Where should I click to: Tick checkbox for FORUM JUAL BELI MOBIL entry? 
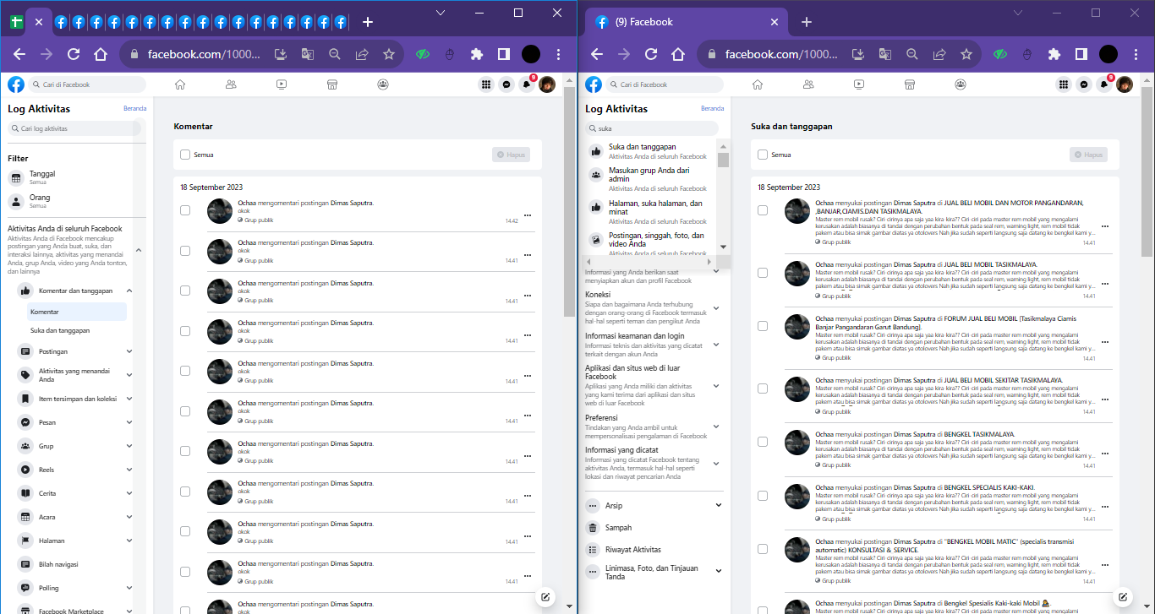coord(763,326)
